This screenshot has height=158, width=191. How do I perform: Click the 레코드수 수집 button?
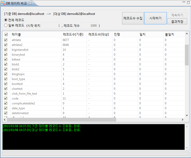[133, 18]
